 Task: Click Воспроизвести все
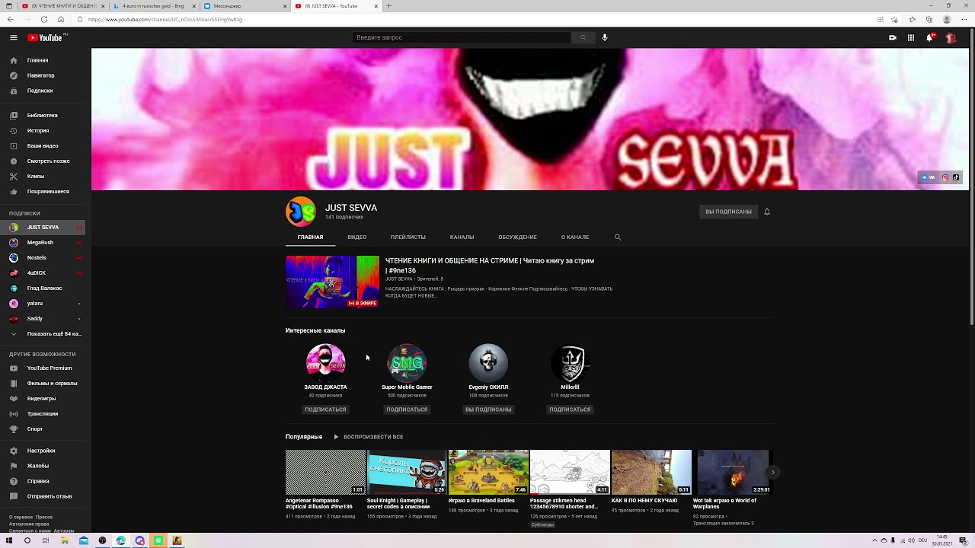(368, 437)
